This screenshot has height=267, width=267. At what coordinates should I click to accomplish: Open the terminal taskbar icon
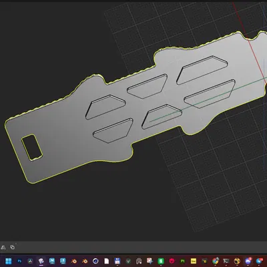[x=226, y=261]
